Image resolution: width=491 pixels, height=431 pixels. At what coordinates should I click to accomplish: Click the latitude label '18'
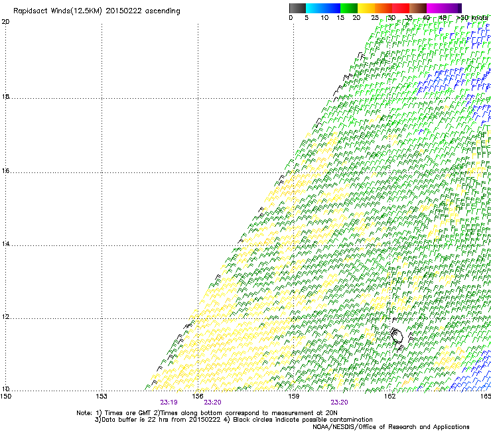[x=5, y=96]
